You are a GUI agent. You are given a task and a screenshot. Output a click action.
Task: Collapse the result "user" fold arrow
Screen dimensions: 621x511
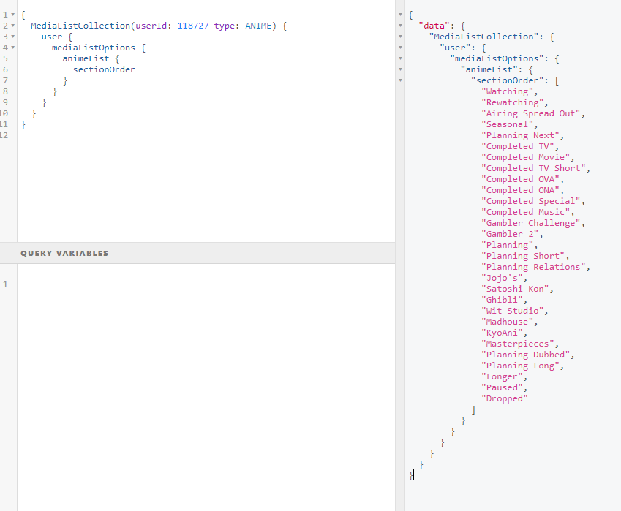[x=400, y=48]
